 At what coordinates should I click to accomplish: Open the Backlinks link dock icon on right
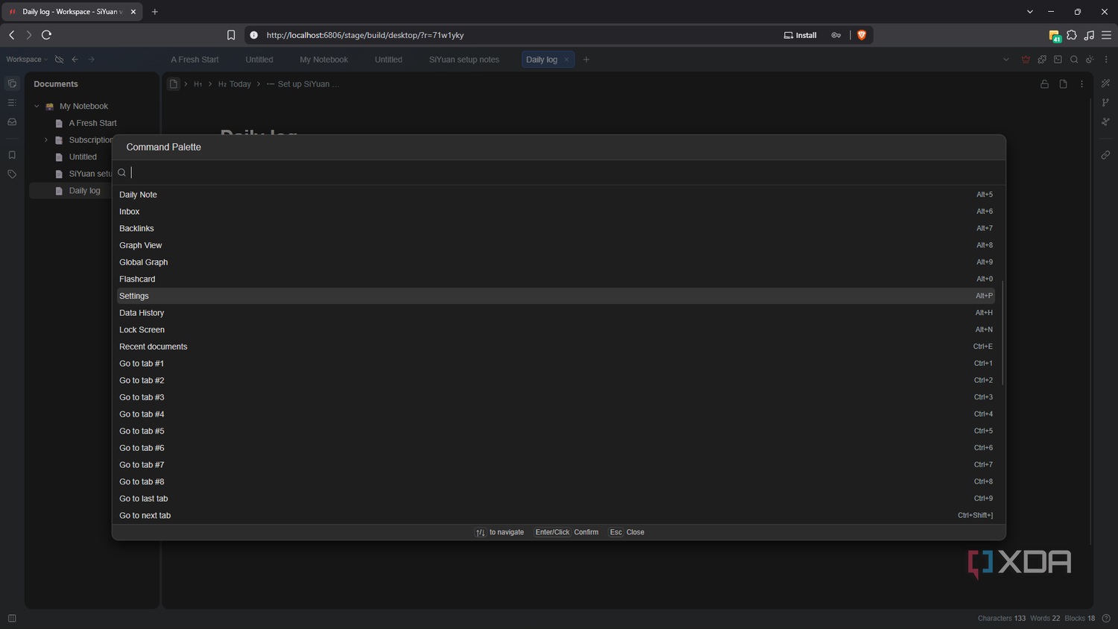click(1105, 155)
